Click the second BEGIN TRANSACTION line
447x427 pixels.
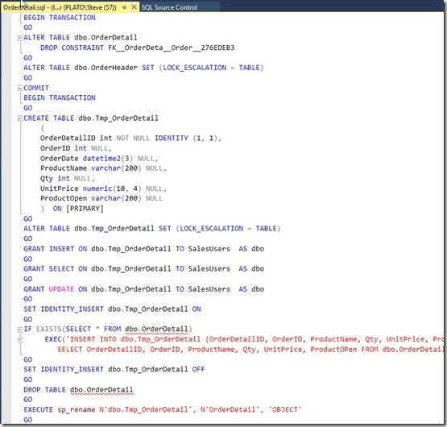click(60, 97)
